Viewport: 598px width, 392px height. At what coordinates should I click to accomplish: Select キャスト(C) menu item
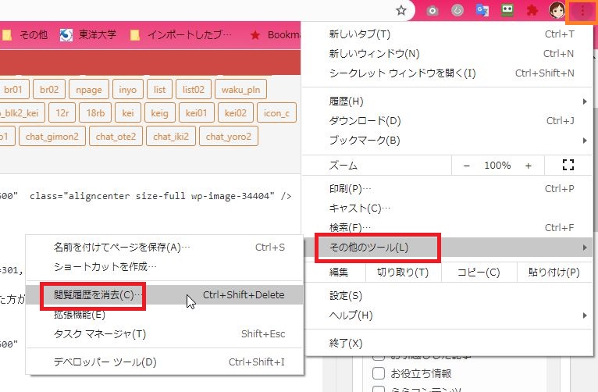click(x=448, y=208)
